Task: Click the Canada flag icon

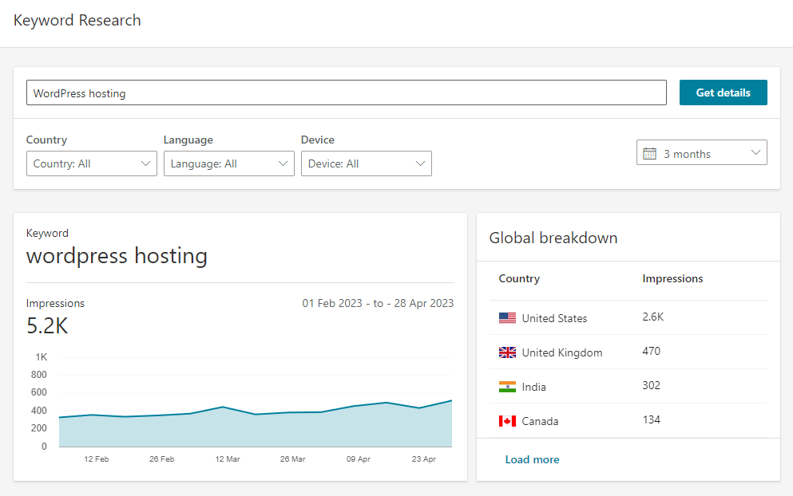Action: pyautogui.click(x=507, y=421)
